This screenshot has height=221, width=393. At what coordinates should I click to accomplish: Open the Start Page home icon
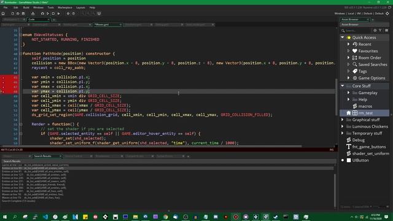pos(3,14)
